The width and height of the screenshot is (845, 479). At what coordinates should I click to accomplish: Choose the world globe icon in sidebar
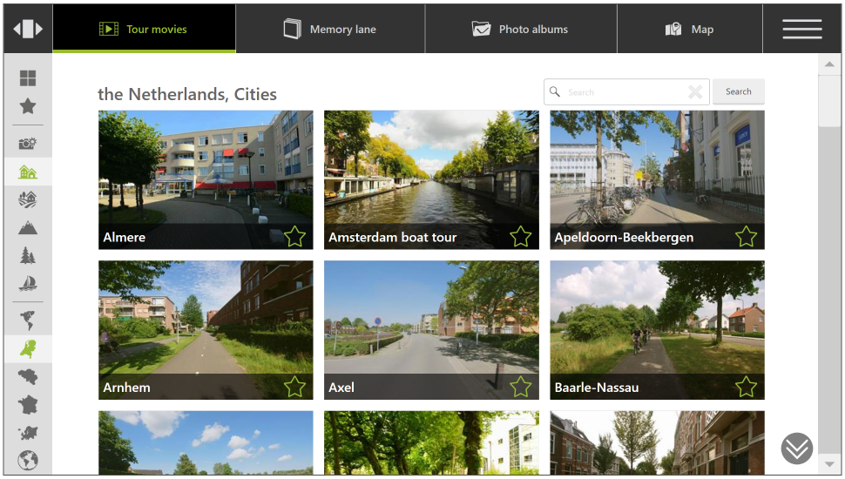tap(28, 460)
